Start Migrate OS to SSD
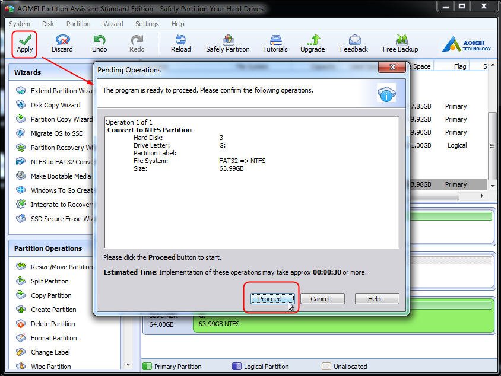This screenshot has height=376, width=501. [49, 133]
